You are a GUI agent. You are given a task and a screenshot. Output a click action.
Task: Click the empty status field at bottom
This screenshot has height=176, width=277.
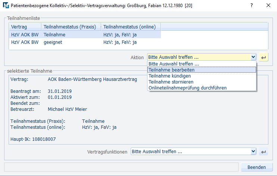(x=121, y=167)
